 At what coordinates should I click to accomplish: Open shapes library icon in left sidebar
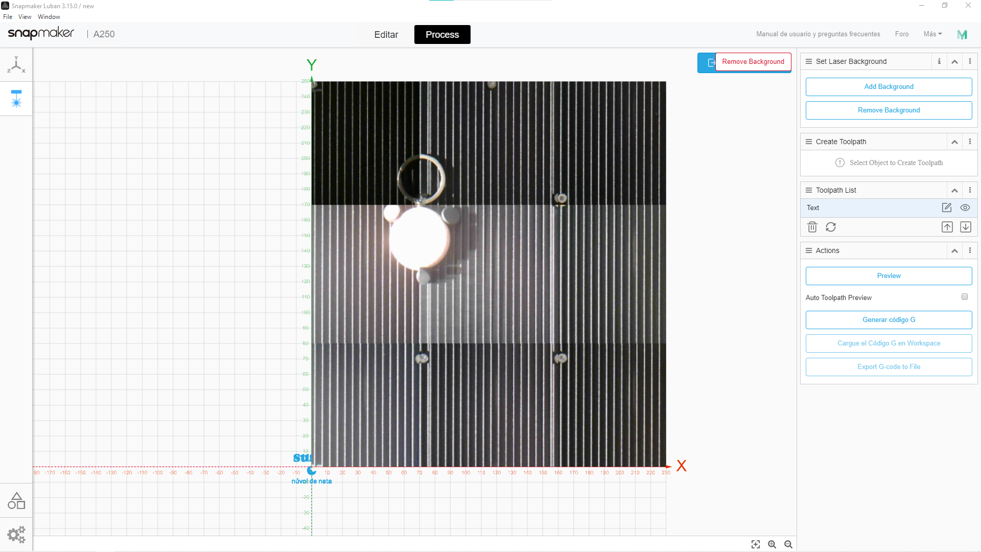click(16, 500)
